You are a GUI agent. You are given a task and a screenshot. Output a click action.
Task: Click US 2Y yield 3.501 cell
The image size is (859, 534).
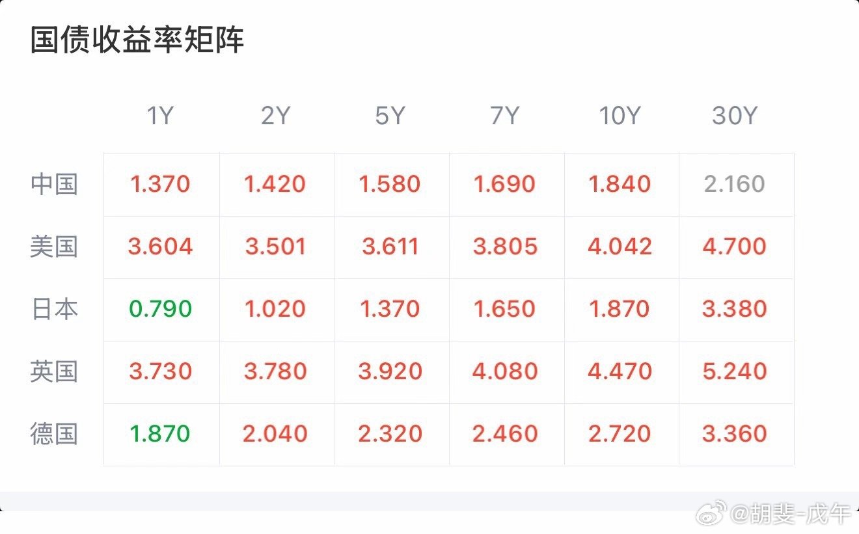click(x=275, y=247)
